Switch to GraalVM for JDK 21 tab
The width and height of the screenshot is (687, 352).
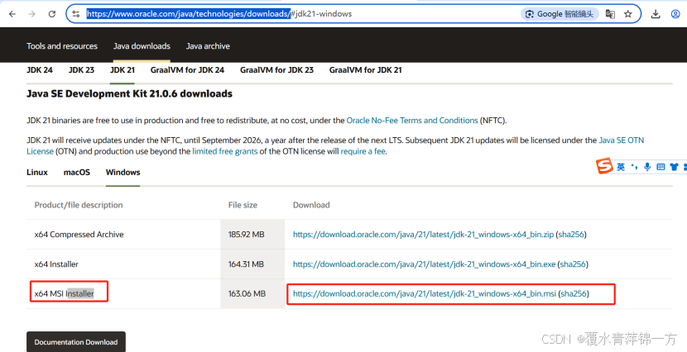365,70
